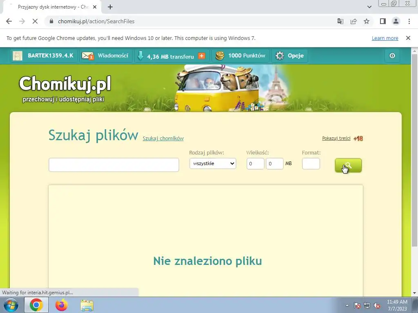Launch Firefox from the taskbar
Image resolution: width=418 pixels, height=313 pixels.
point(62,305)
